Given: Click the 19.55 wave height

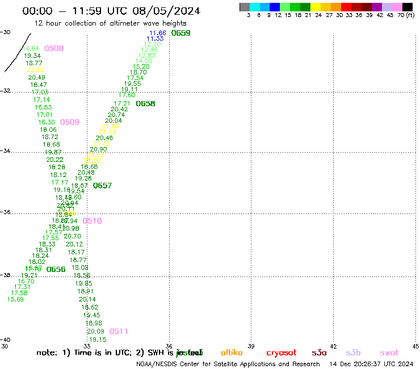Looking at the screenshot, I should click(x=133, y=83).
